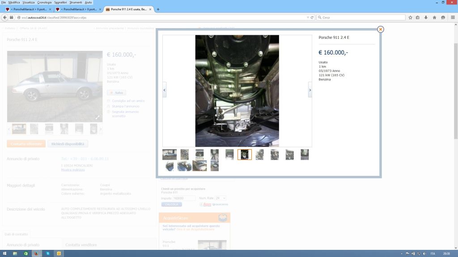This screenshot has width=458, height=257.
Task: Open the Hello chat bubble icon
Action: click(x=443, y=17)
